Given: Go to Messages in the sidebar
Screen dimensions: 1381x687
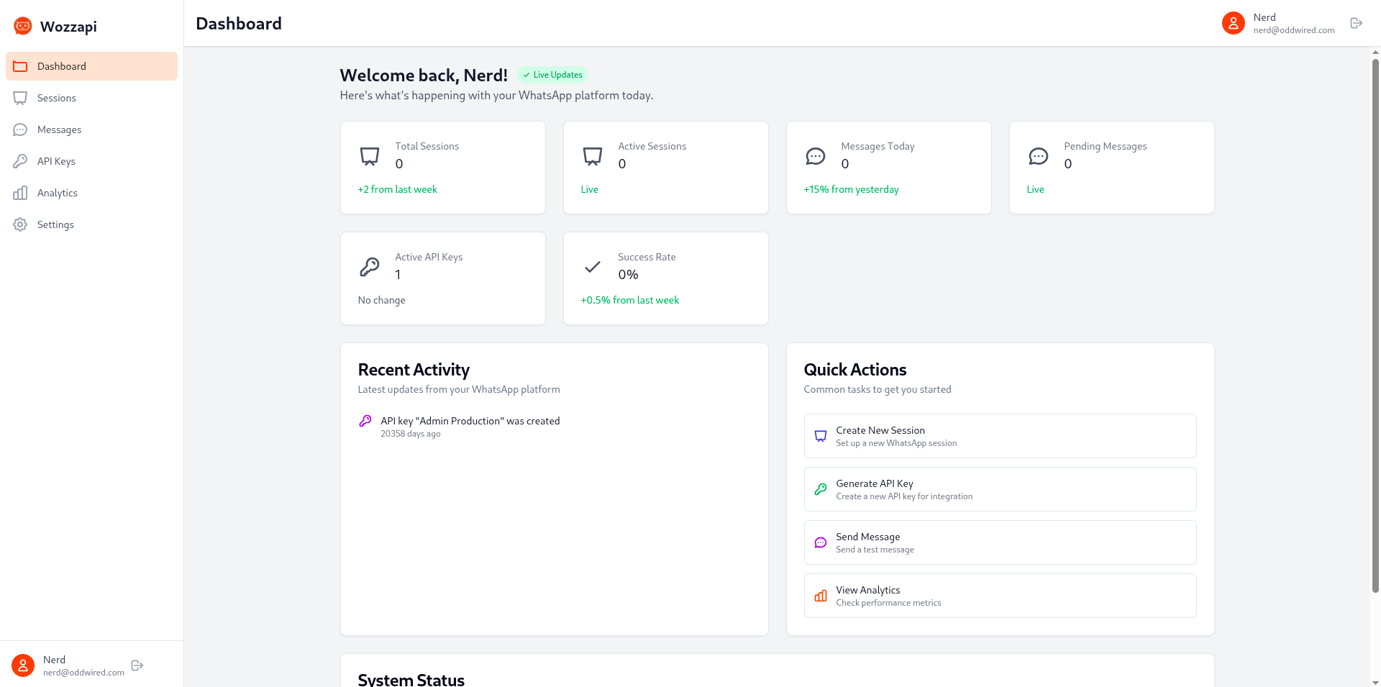Looking at the screenshot, I should point(59,129).
